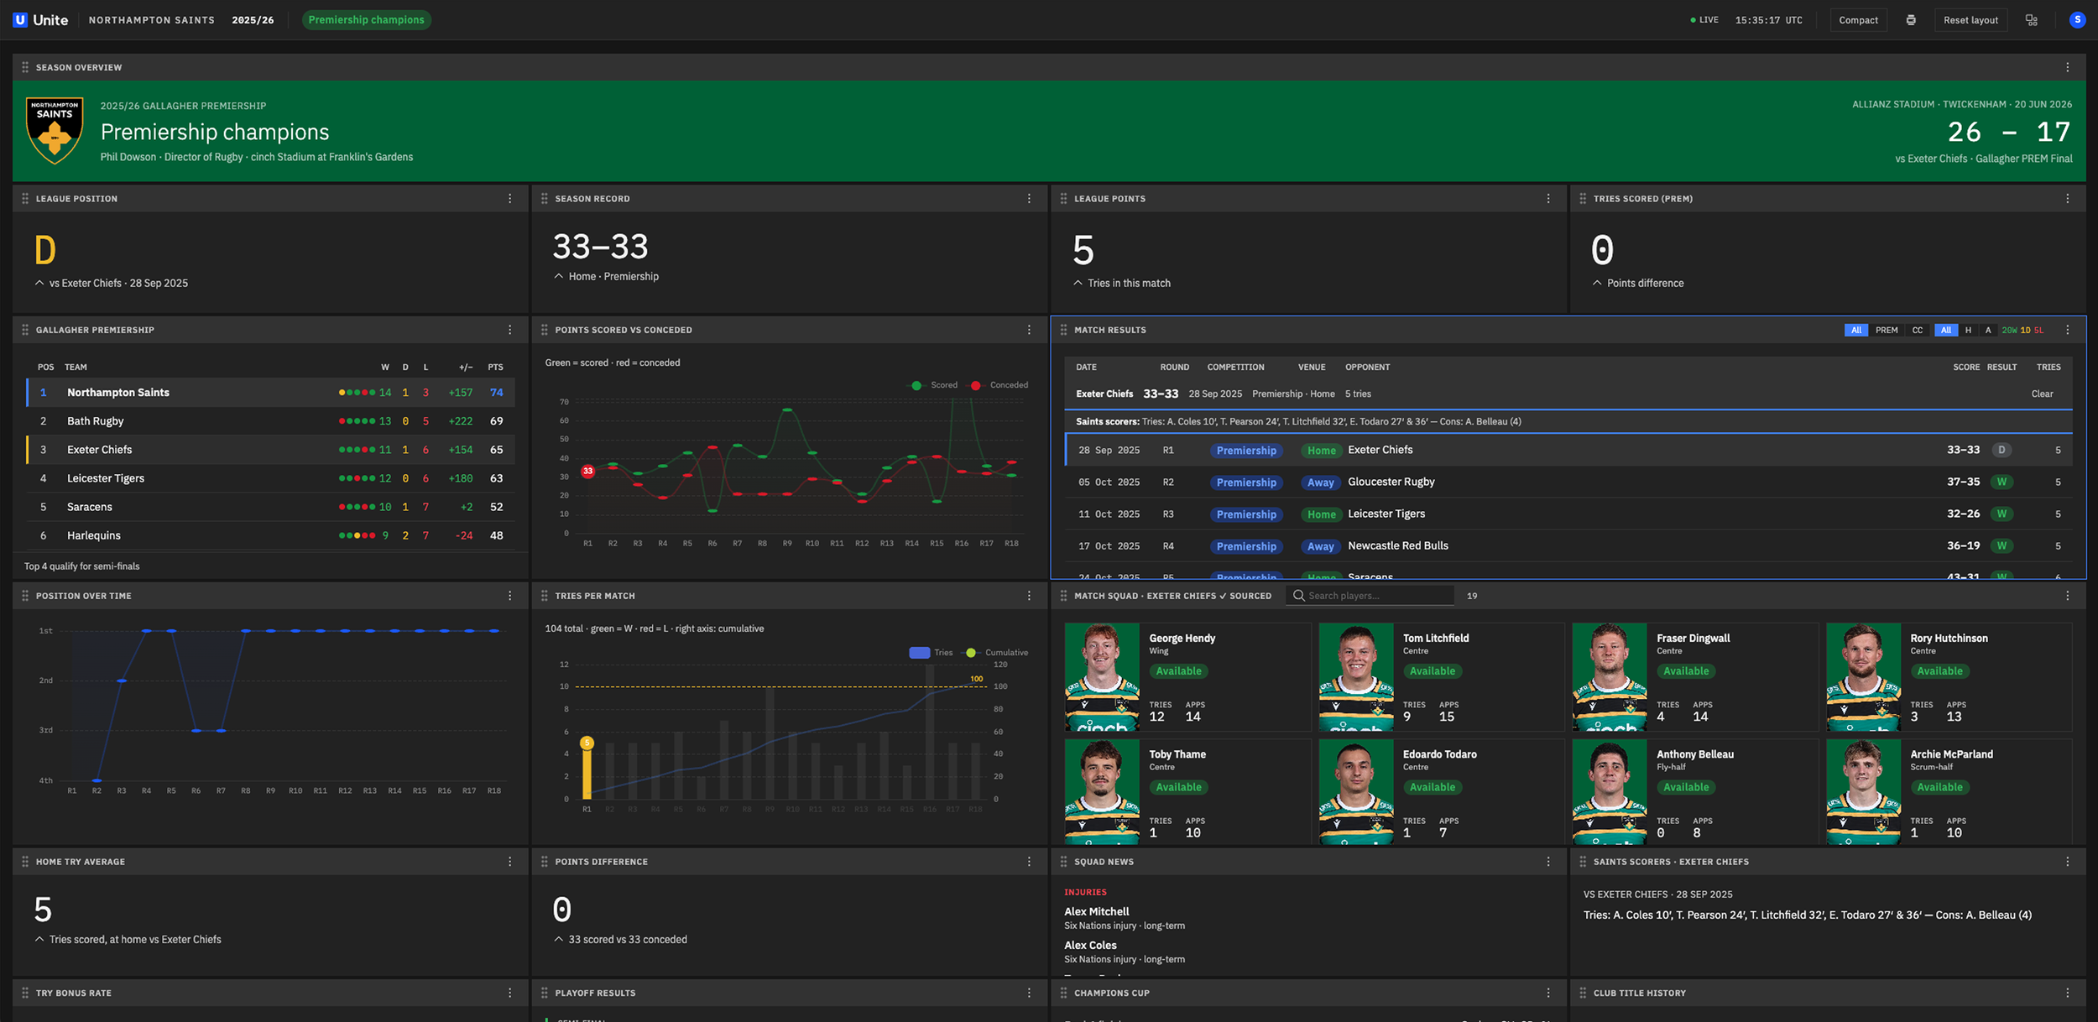This screenshot has width=2098, height=1022.
Task: Grab the Tries Scored (Prem) drag handle
Action: pos(1583,199)
